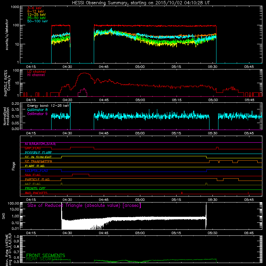Click the "SC_IN_SUNLIGHT" flag label
This screenshot has height=266, width=266.
pos(38,157)
